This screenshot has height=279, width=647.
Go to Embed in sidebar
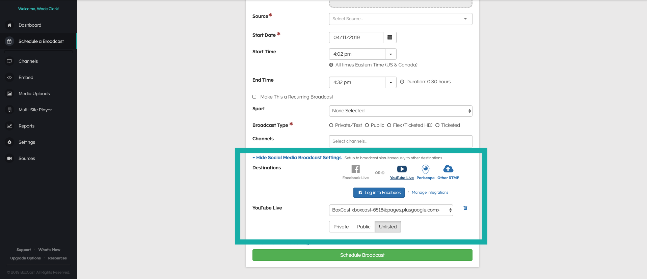[x=26, y=78]
